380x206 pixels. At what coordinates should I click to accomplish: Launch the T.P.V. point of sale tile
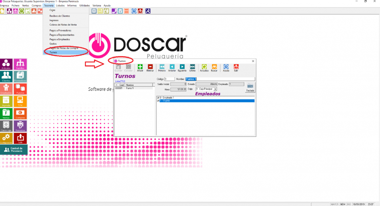click(x=20, y=101)
